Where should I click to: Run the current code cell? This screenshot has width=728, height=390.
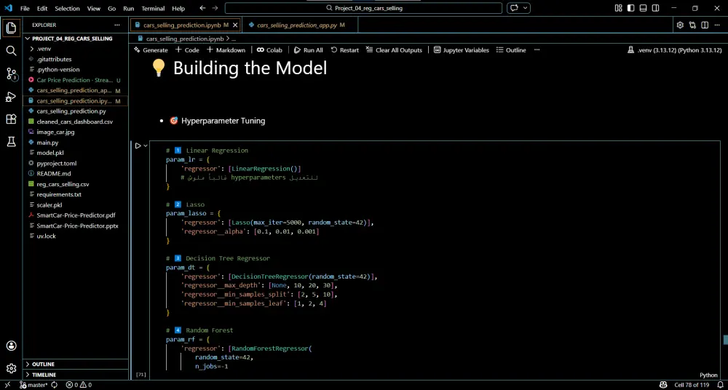pyautogui.click(x=138, y=146)
